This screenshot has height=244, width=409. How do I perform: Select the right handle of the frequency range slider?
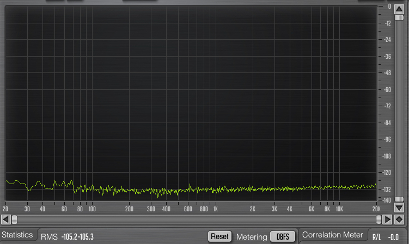[x=379, y=219]
